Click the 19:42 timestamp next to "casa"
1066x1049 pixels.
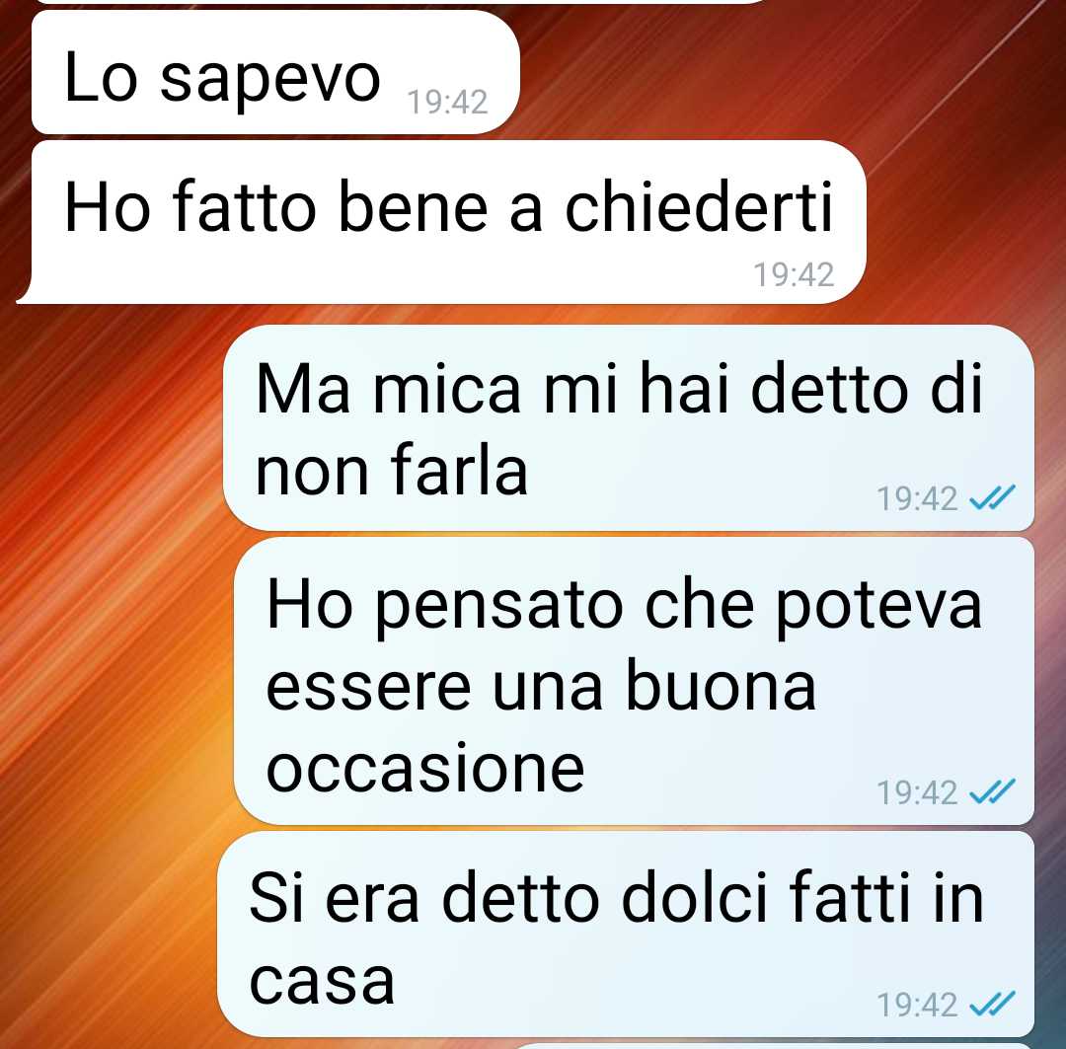click(917, 1005)
